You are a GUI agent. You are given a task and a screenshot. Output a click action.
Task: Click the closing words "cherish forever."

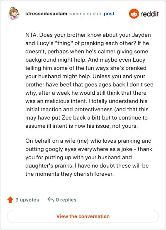(94, 174)
